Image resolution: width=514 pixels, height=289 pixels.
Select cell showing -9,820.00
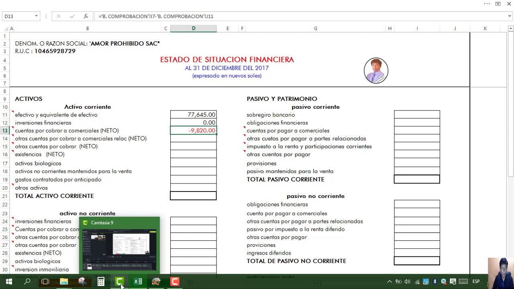tap(194, 130)
